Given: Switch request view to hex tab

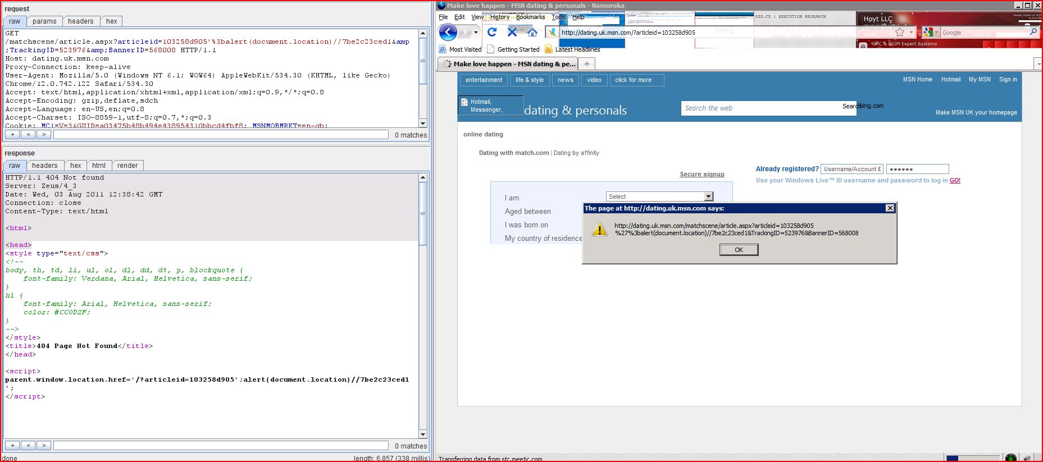Looking at the screenshot, I should tap(112, 21).
